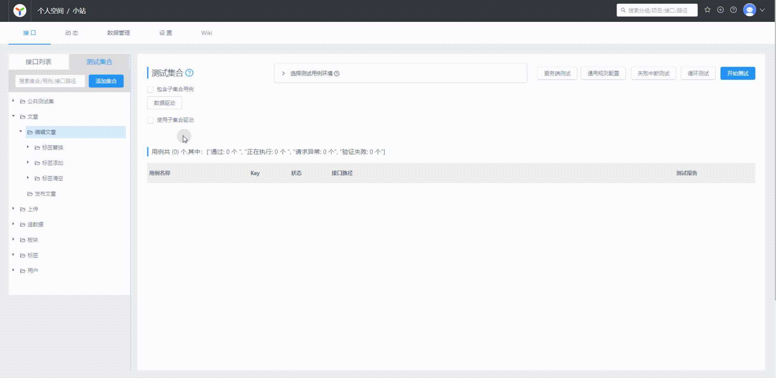Select the 通用规则配置 button
This screenshot has width=776, height=378.
[603, 73]
